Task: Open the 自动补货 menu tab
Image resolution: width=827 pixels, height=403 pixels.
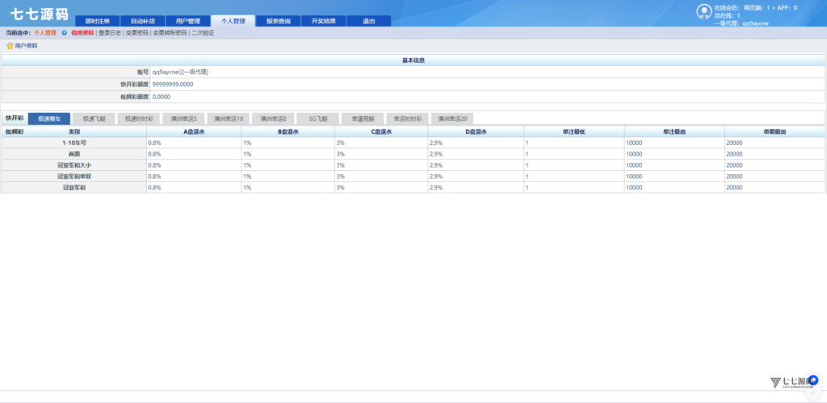Action: point(142,21)
